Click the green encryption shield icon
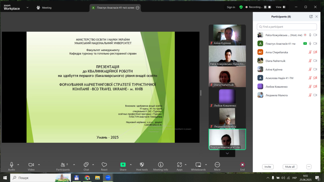Image resolution: width=324 pixels, height=182 pixels. 241,7
